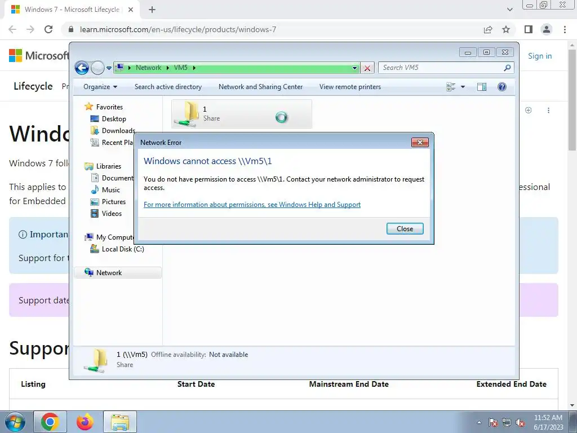Close the Network Error dialog with X

(420, 143)
